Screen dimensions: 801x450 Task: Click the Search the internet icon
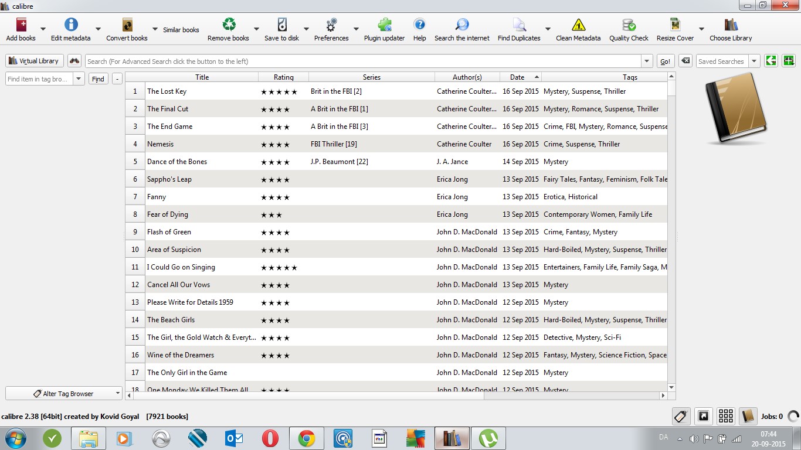pyautogui.click(x=462, y=25)
